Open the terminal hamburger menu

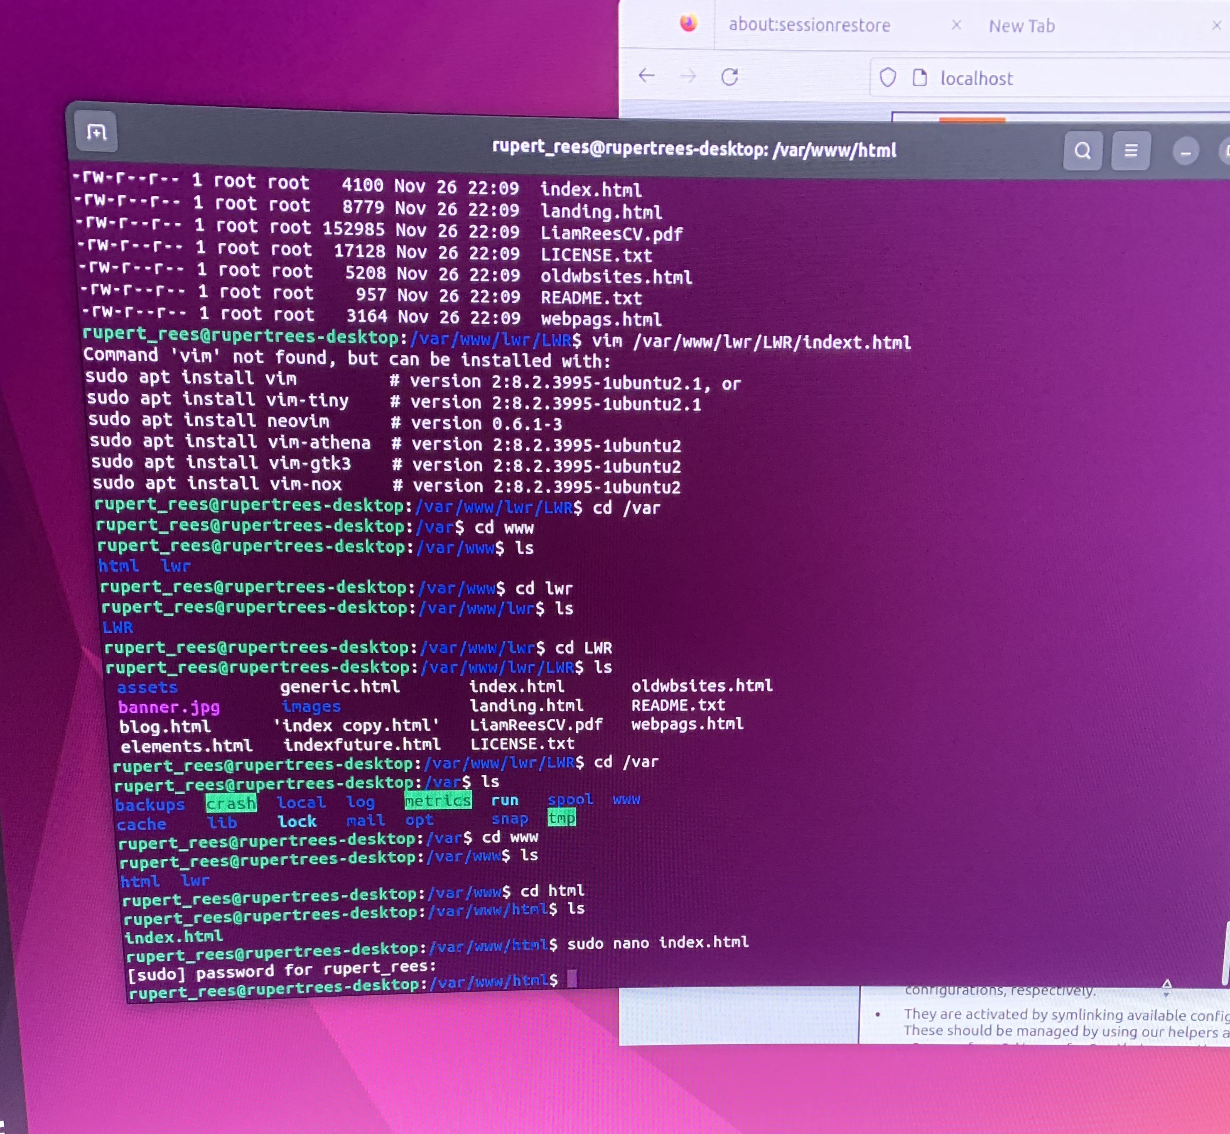click(1131, 151)
